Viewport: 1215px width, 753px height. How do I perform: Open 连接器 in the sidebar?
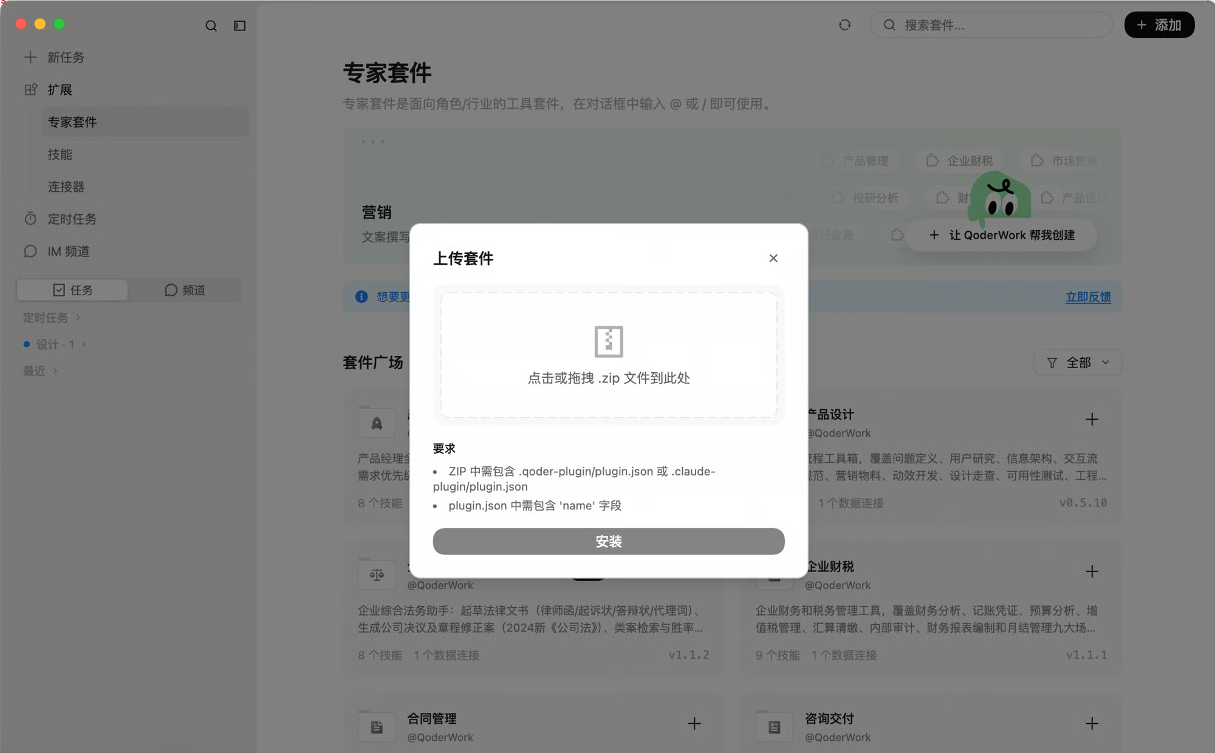coord(66,186)
